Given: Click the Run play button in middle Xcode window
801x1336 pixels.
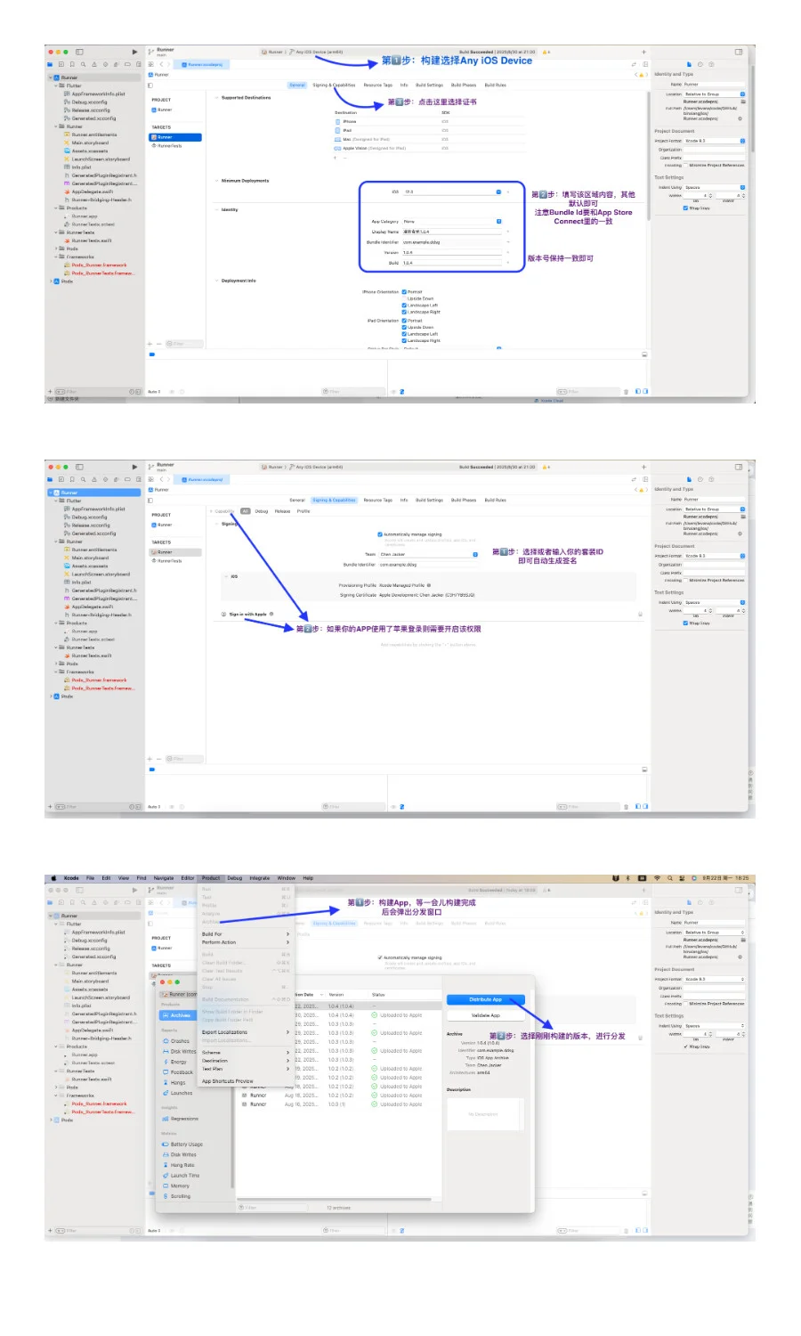Looking at the screenshot, I should pyautogui.click(x=134, y=467).
